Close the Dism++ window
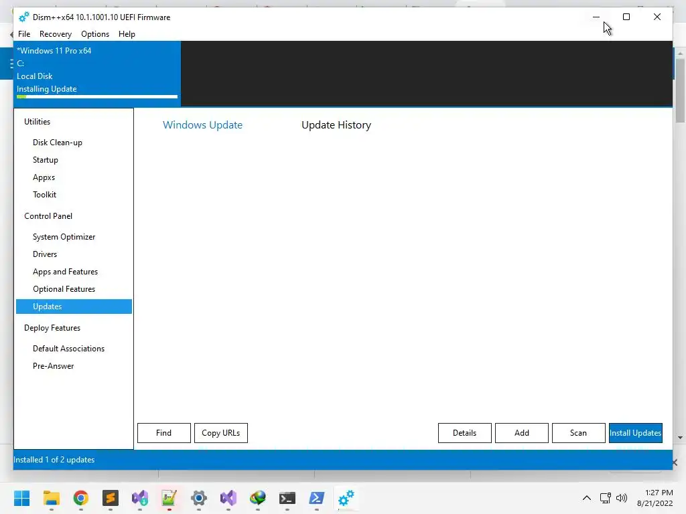The image size is (686, 514). pos(657,17)
